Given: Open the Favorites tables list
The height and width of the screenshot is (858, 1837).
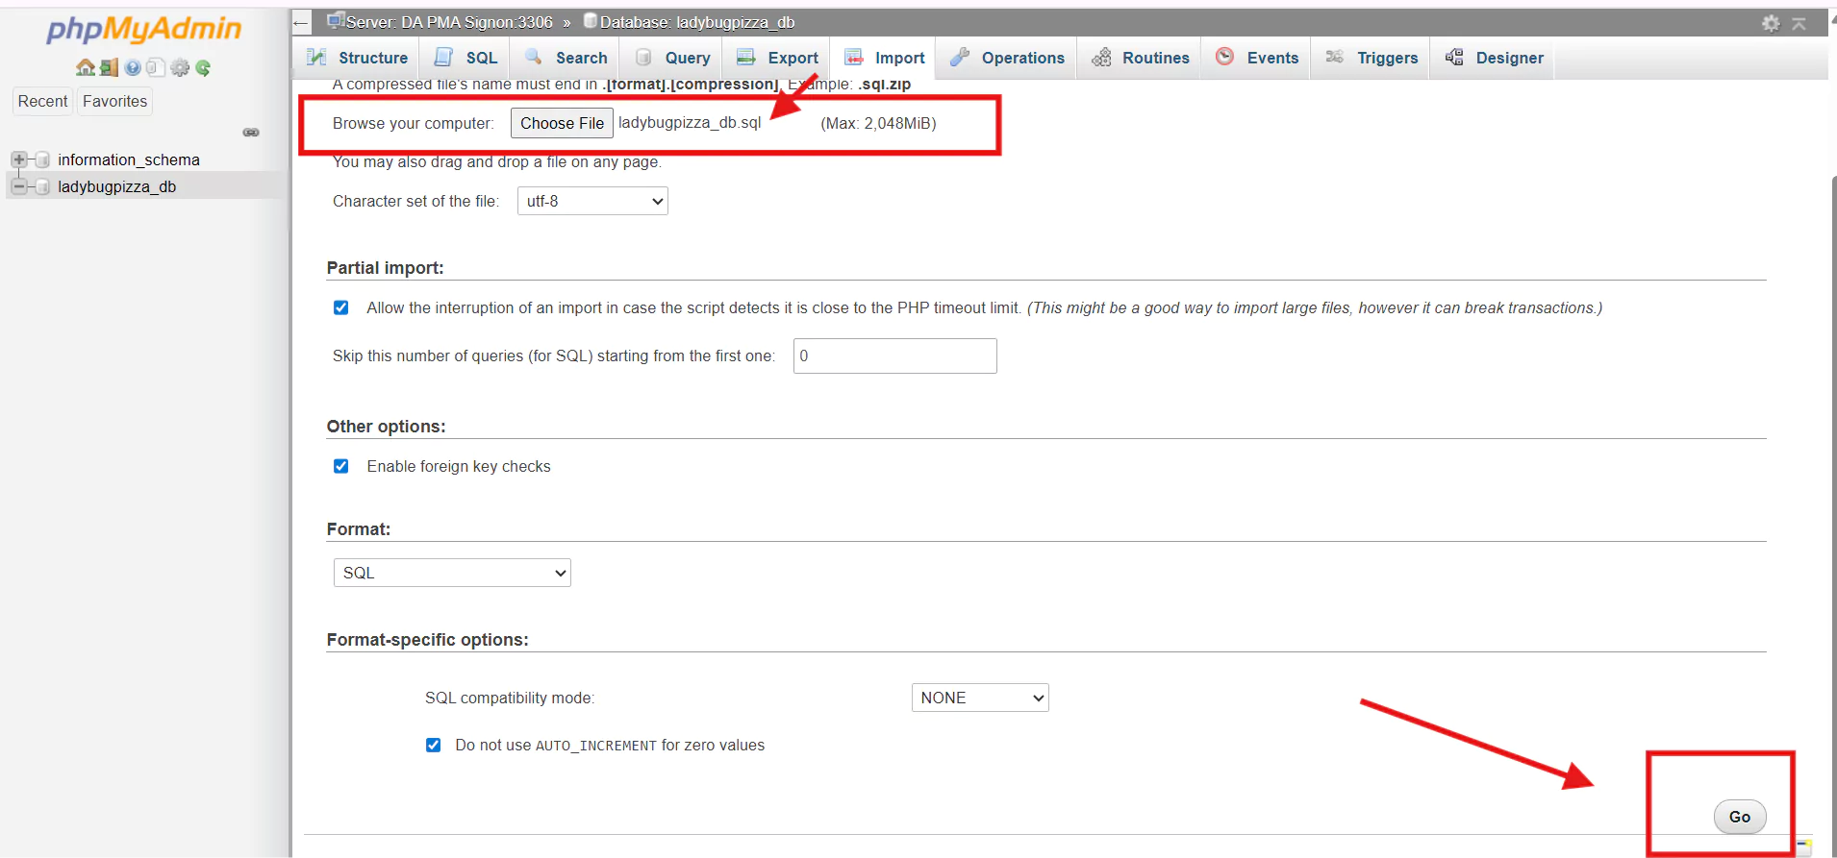Looking at the screenshot, I should [114, 101].
